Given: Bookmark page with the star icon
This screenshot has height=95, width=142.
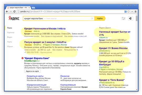Looking at the screenshot, I should (x=128, y=12).
